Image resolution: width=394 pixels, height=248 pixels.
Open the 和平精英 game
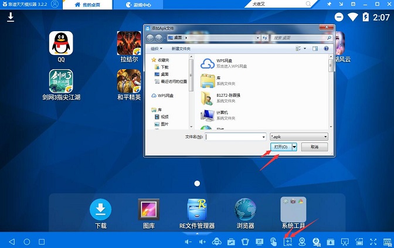click(x=129, y=84)
